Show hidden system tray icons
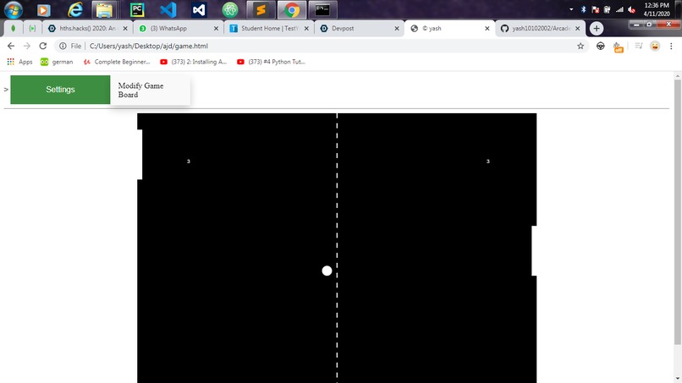 pyautogui.click(x=571, y=9)
